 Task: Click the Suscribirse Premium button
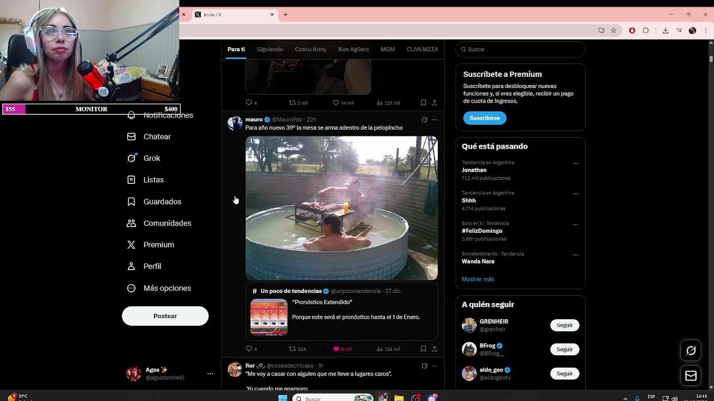coord(484,118)
